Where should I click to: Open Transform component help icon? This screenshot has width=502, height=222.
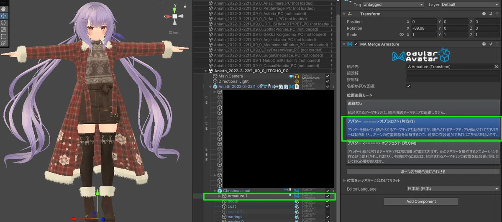click(x=484, y=14)
